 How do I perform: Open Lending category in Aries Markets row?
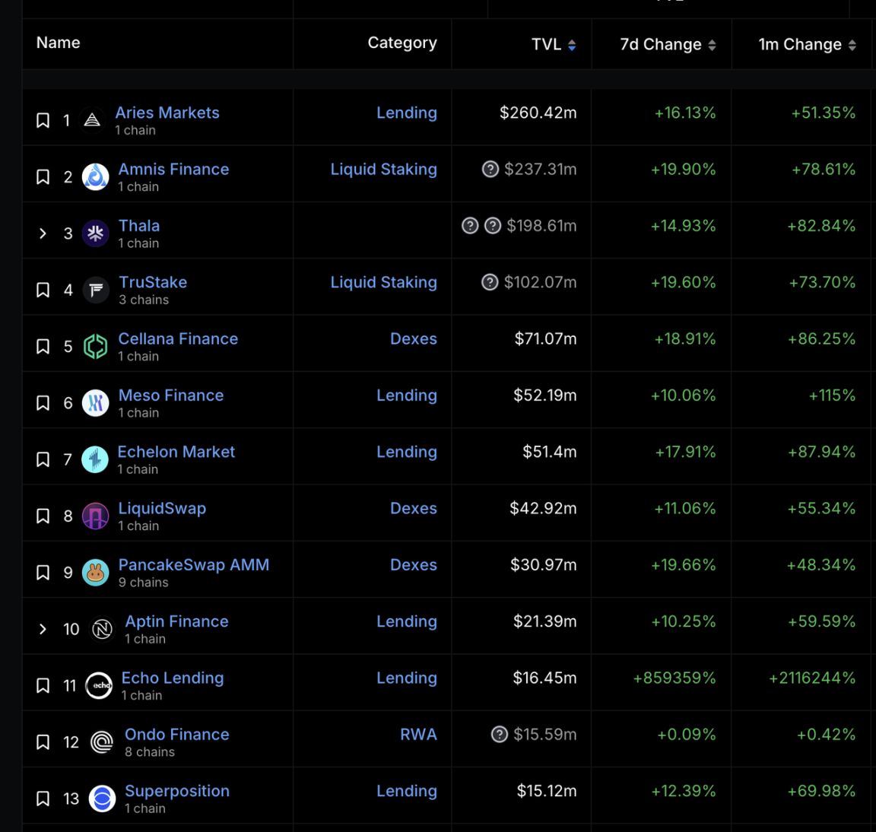pos(407,113)
